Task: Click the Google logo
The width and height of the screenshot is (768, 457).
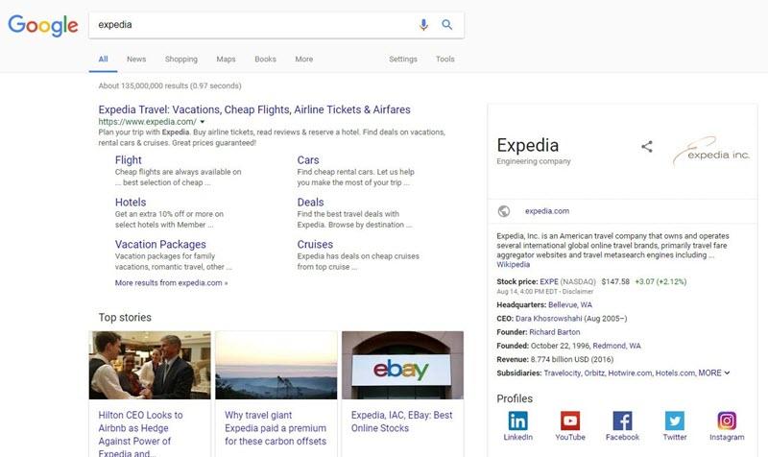Action: click(x=43, y=26)
